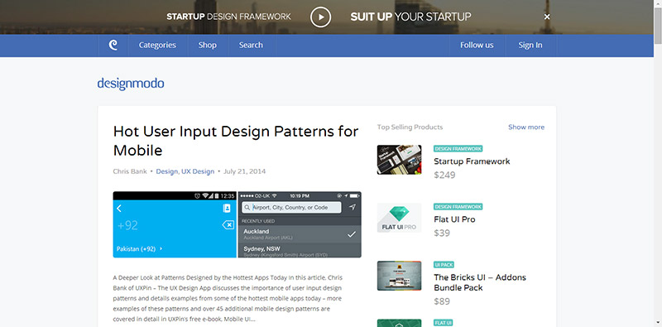Click the Flat UI Pro product title
The image size is (662, 327).
click(454, 219)
